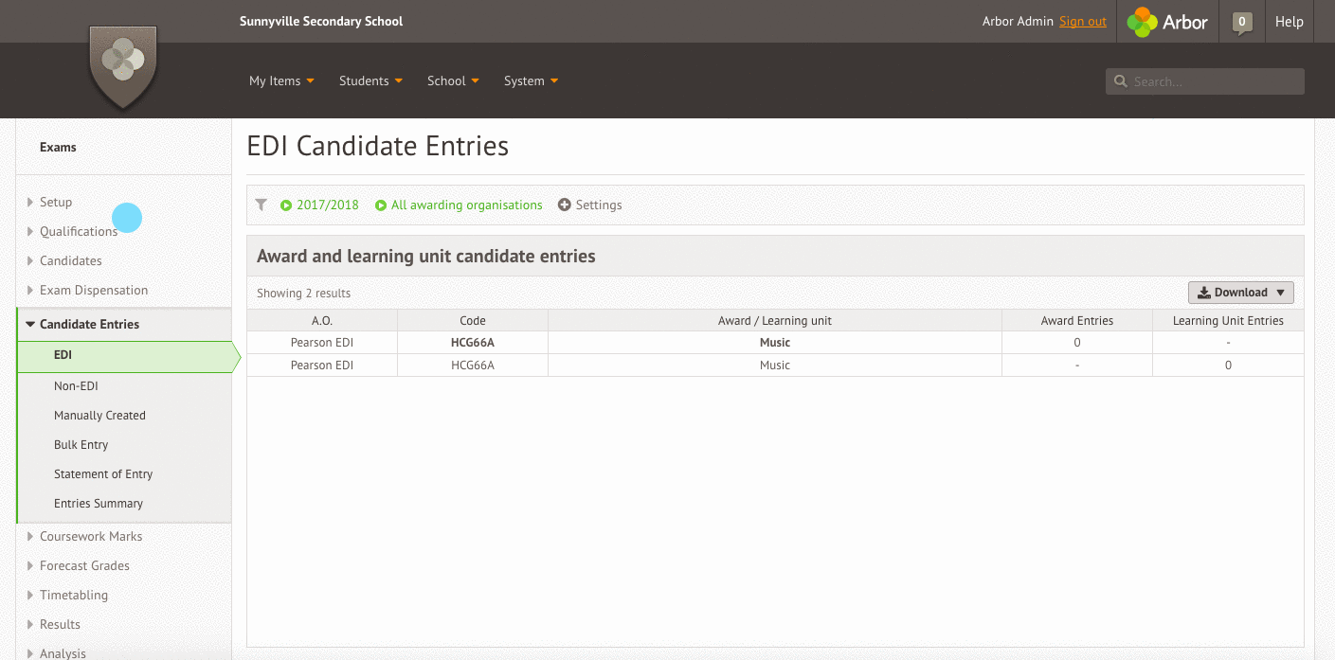Open the notifications speech bubble icon

[1242, 23]
